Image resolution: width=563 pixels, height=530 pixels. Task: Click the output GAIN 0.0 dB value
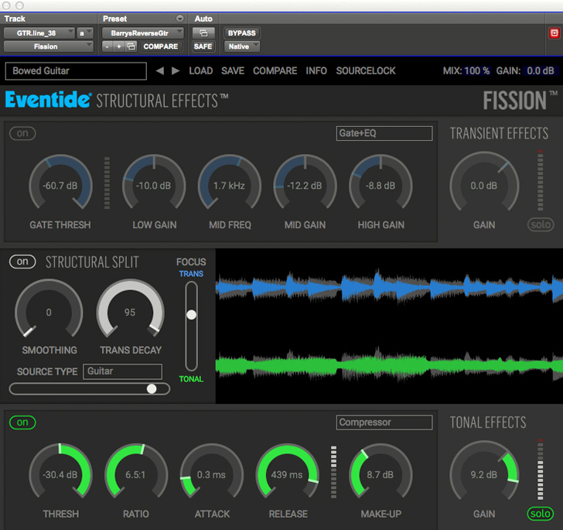pyautogui.click(x=541, y=70)
